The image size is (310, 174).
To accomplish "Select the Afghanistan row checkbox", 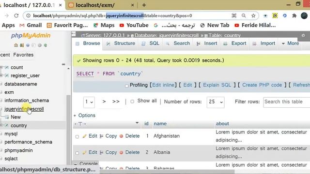I will point(77,136).
